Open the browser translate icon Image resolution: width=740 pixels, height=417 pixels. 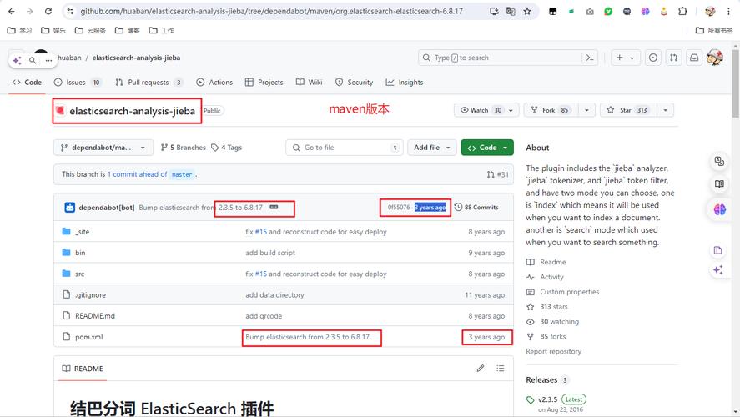pos(511,11)
